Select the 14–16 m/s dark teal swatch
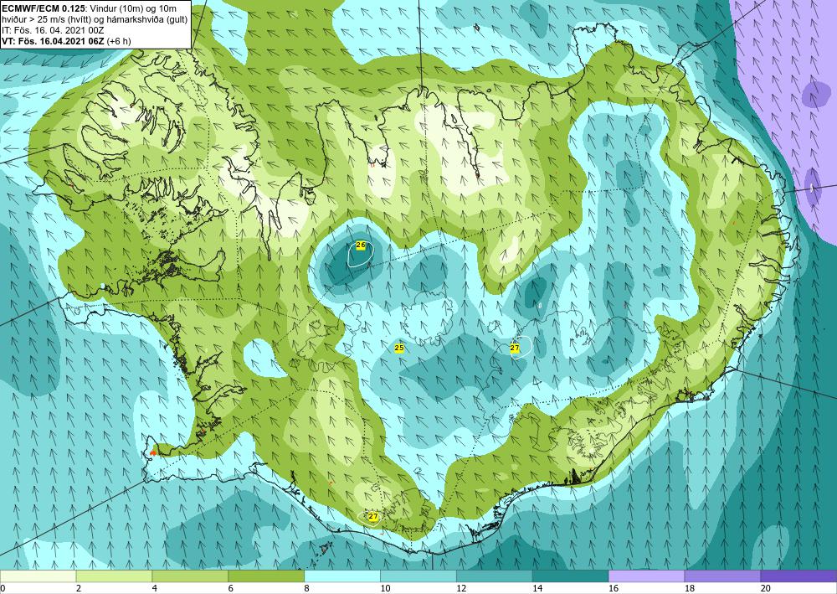Viewport: 837px width, 594px height. [x=570, y=576]
